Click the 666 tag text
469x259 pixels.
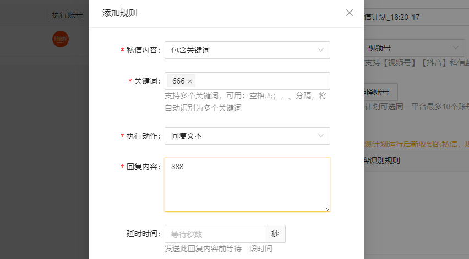[178, 81]
